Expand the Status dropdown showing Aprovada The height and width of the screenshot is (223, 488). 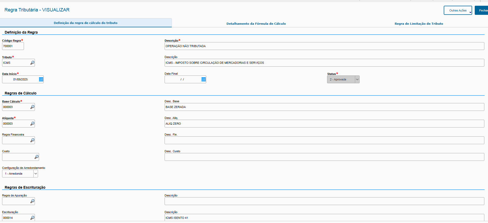357,79
